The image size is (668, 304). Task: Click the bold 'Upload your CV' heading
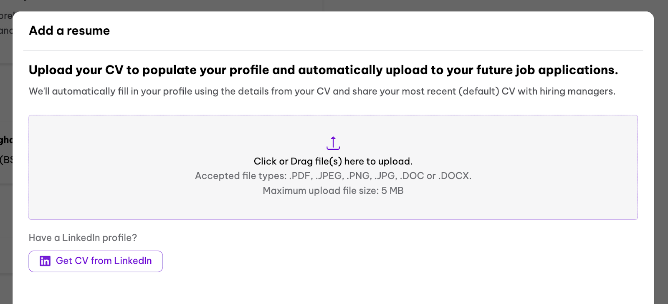(323, 70)
